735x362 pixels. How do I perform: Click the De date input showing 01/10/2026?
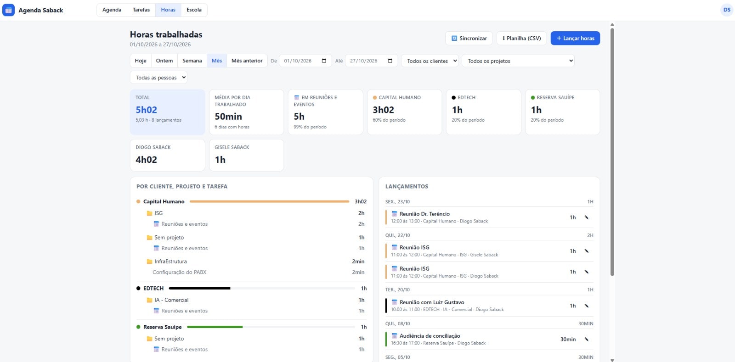tap(305, 61)
